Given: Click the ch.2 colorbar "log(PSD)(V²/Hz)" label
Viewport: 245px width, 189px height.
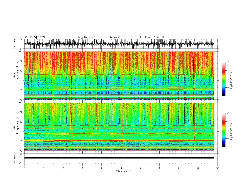Looking at the screenshot, I should (x=232, y=132).
